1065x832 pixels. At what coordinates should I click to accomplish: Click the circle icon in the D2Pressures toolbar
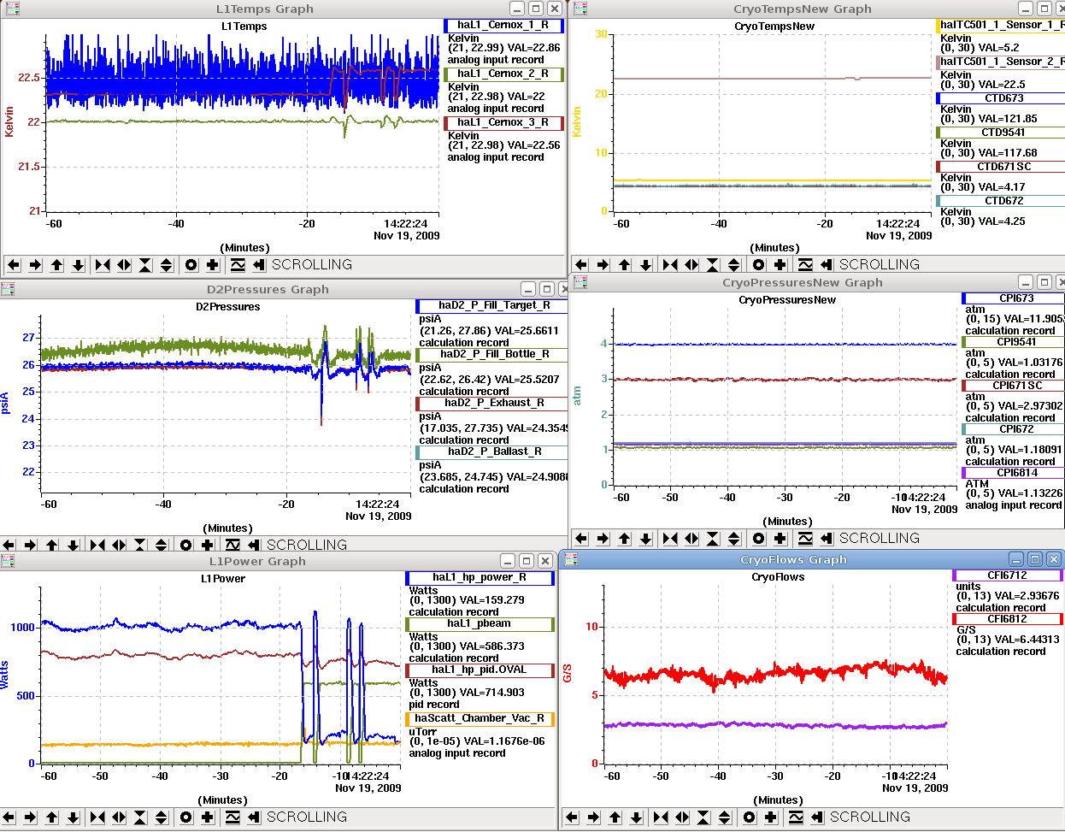click(x=186, y=545)
